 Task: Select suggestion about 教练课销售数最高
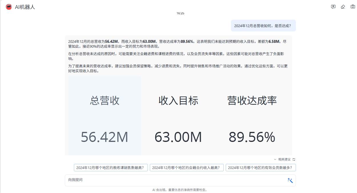click(x=111, y=168)
